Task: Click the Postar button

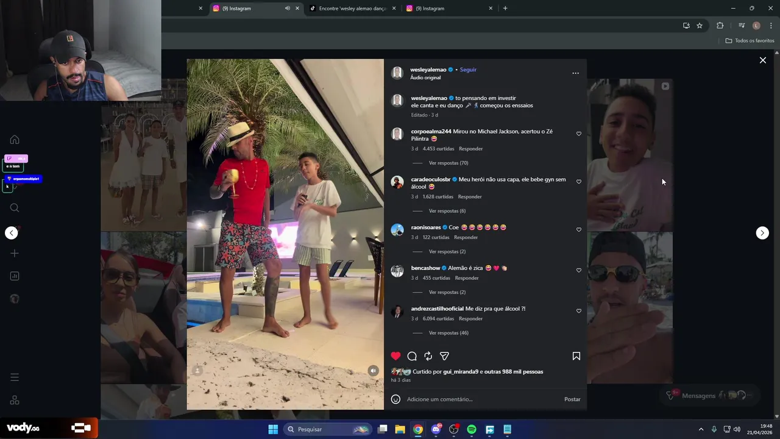Action: (572, 399)
